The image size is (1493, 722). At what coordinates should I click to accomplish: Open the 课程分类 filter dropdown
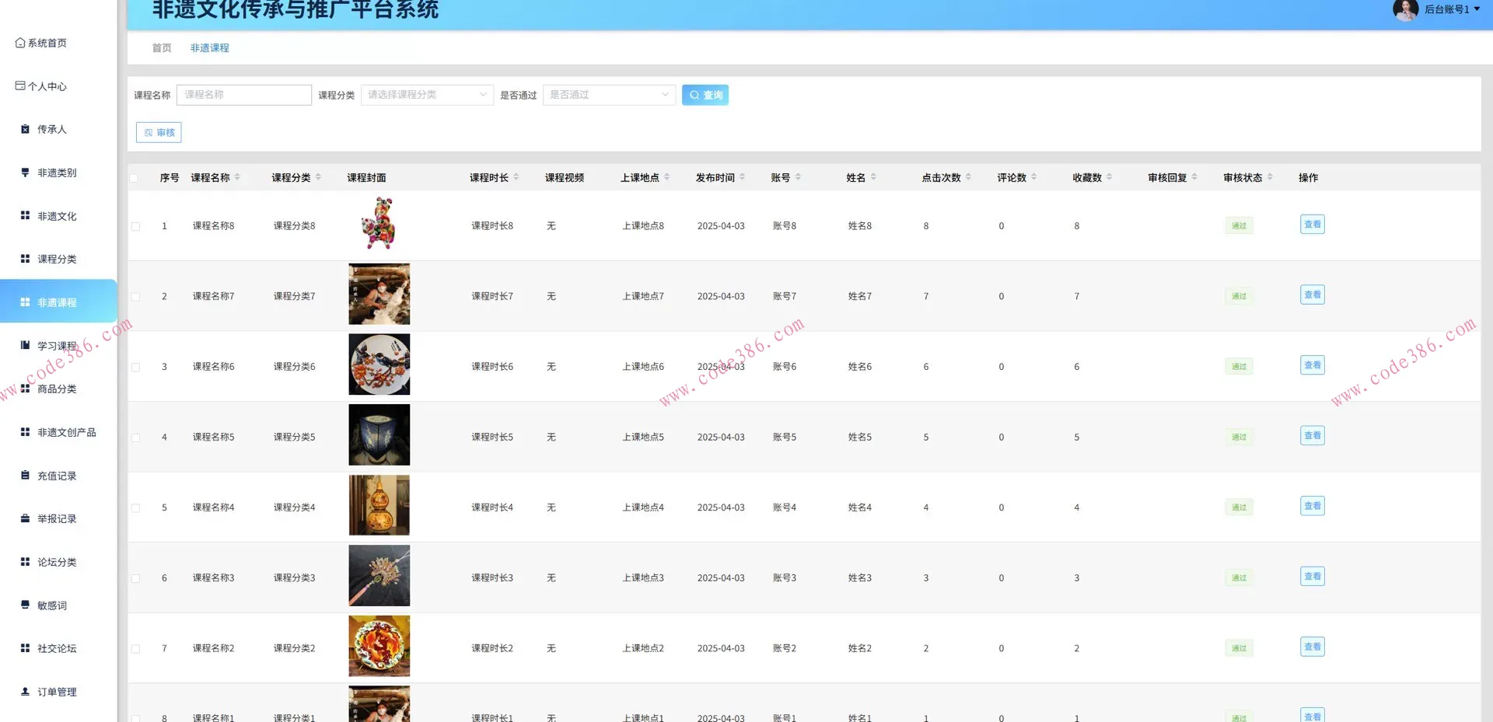click(427, 95)
